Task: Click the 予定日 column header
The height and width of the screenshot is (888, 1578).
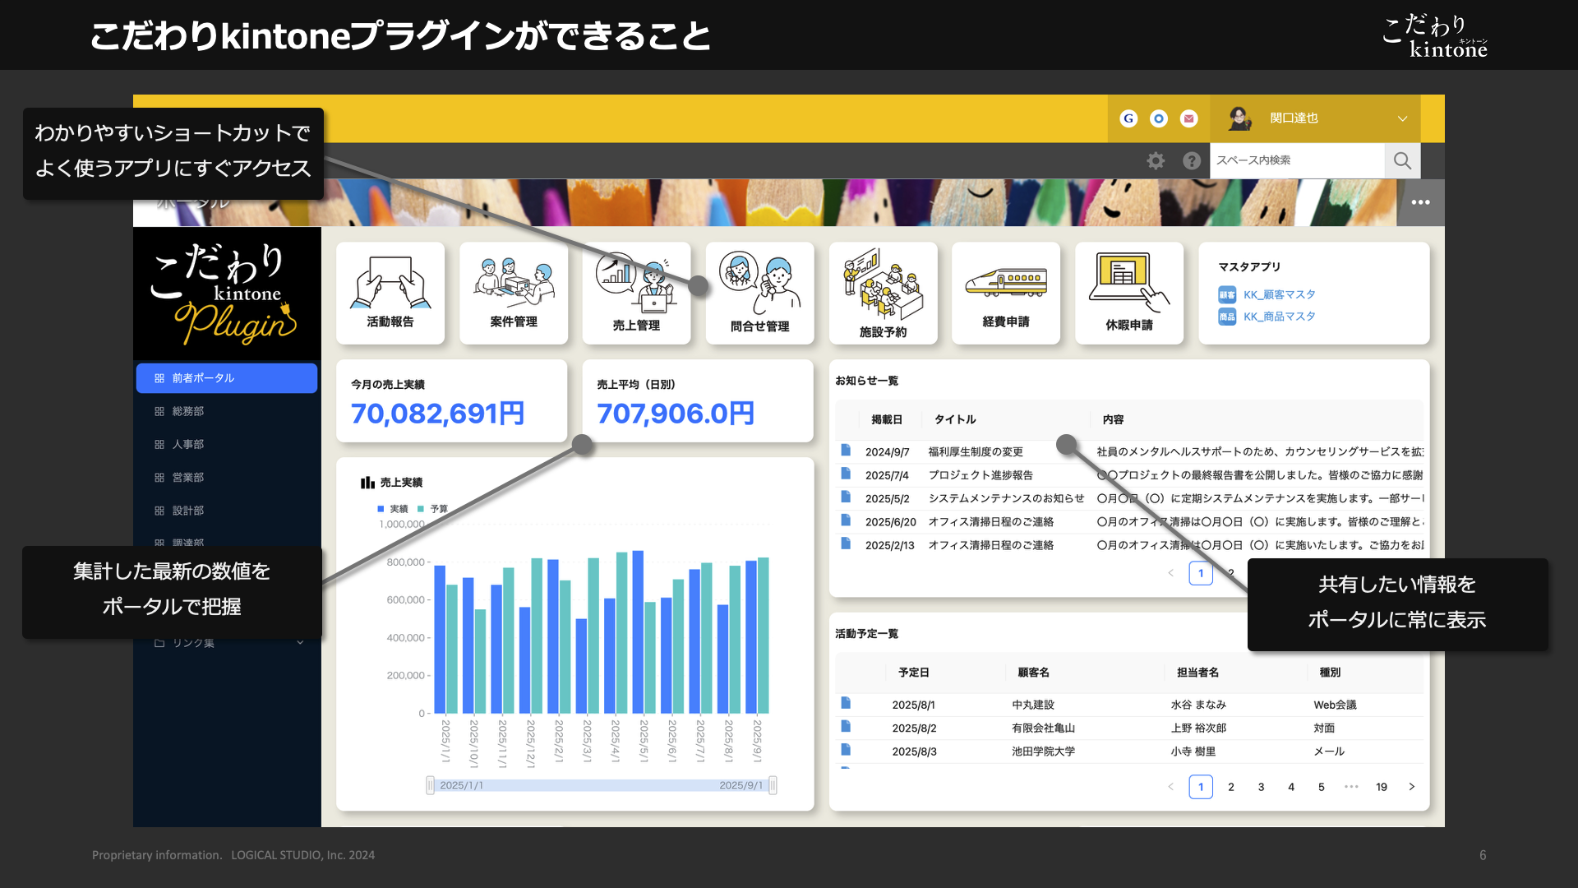Action: 914,673
